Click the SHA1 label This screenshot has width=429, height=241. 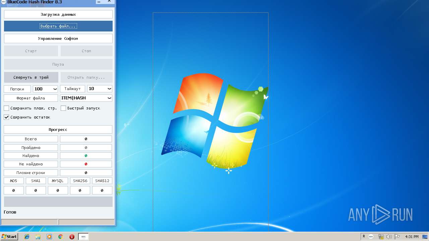point(36,181)
